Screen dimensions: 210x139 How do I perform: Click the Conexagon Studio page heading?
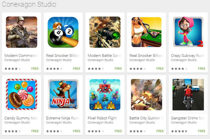coord(29,4)
